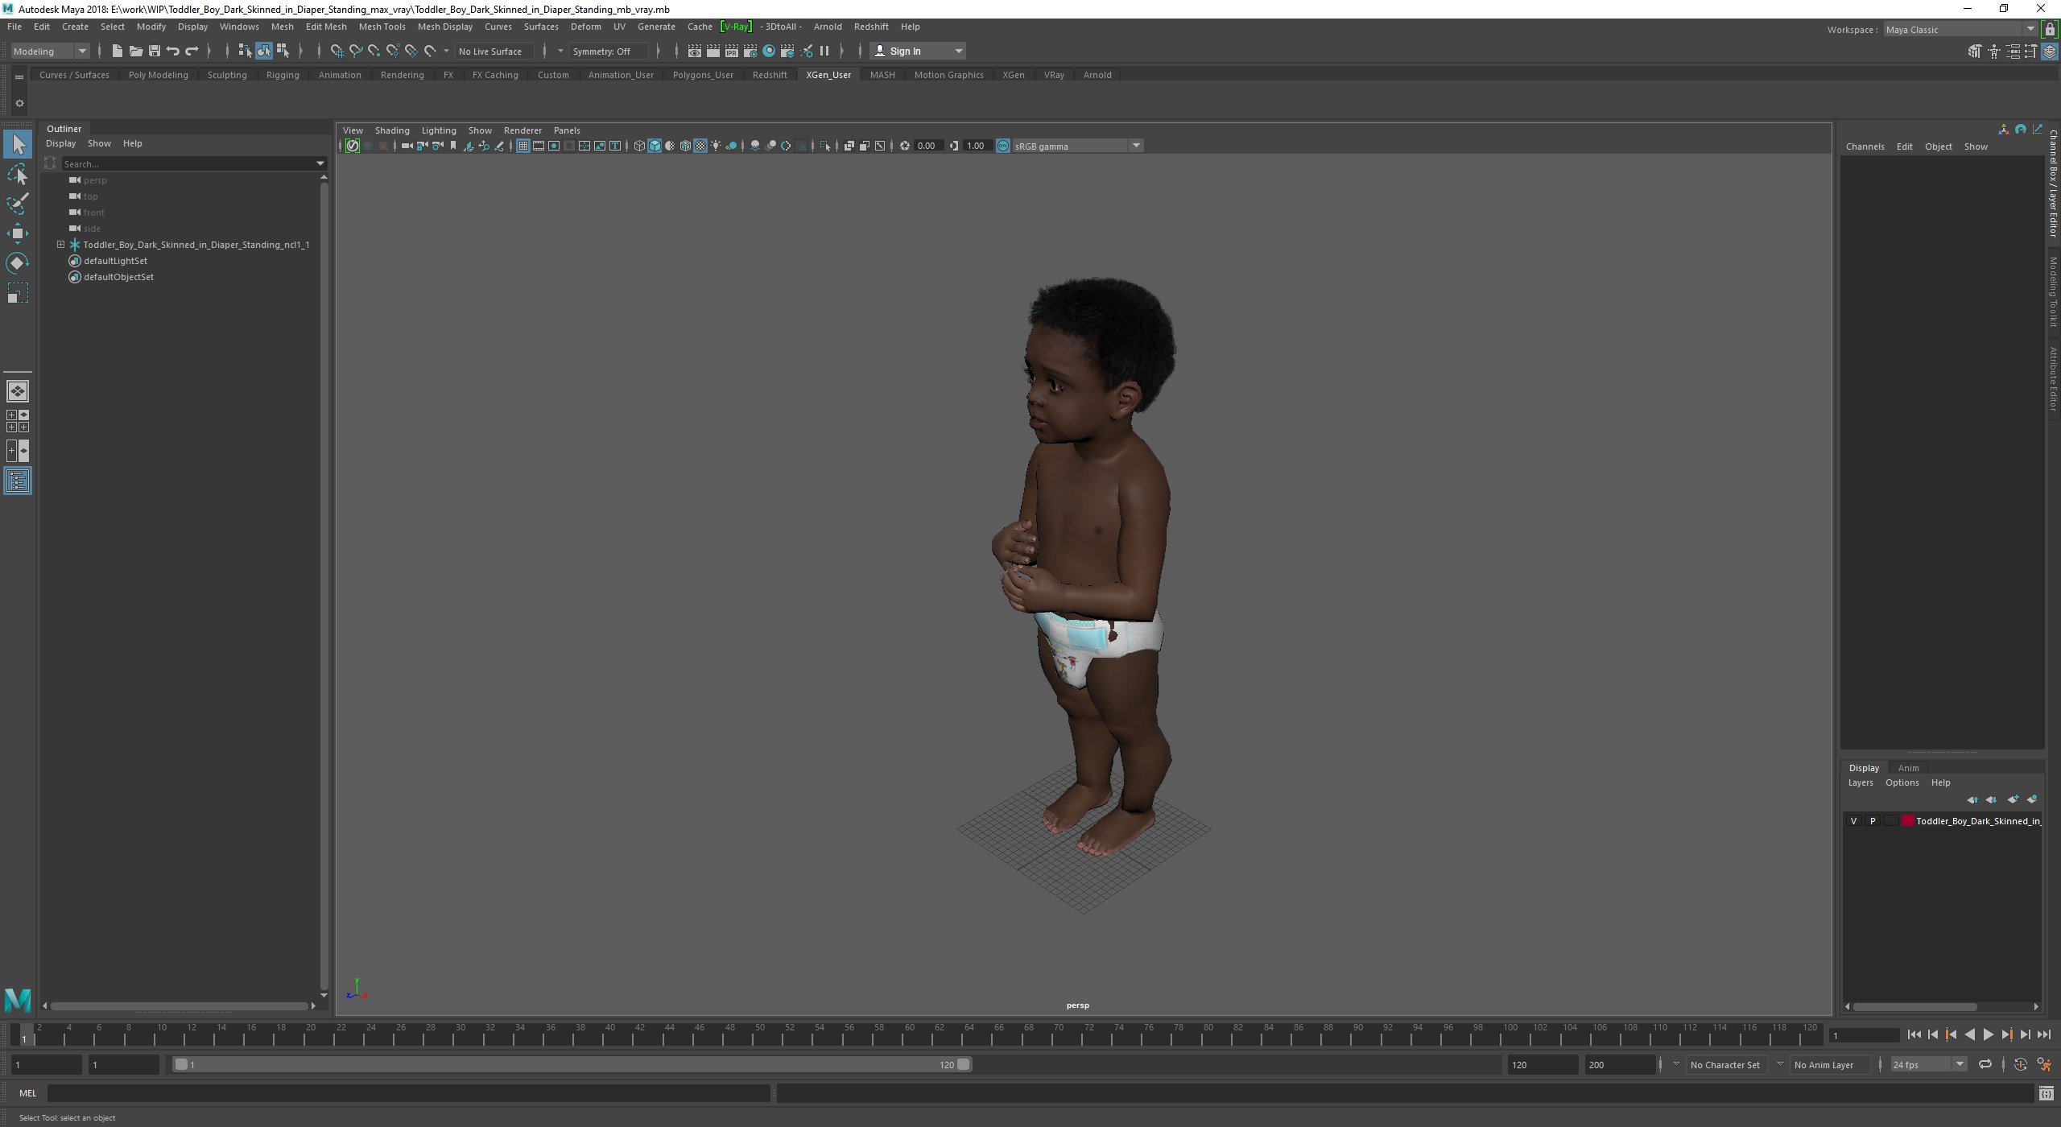Save the current scene
2061x1127 pixels.
[154, 51]
